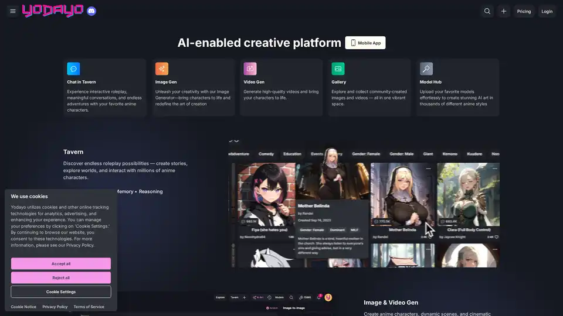Open the Privacy Policy link
Image resolution: width=563 pixels, height=316 pixels.
[55, 307]
